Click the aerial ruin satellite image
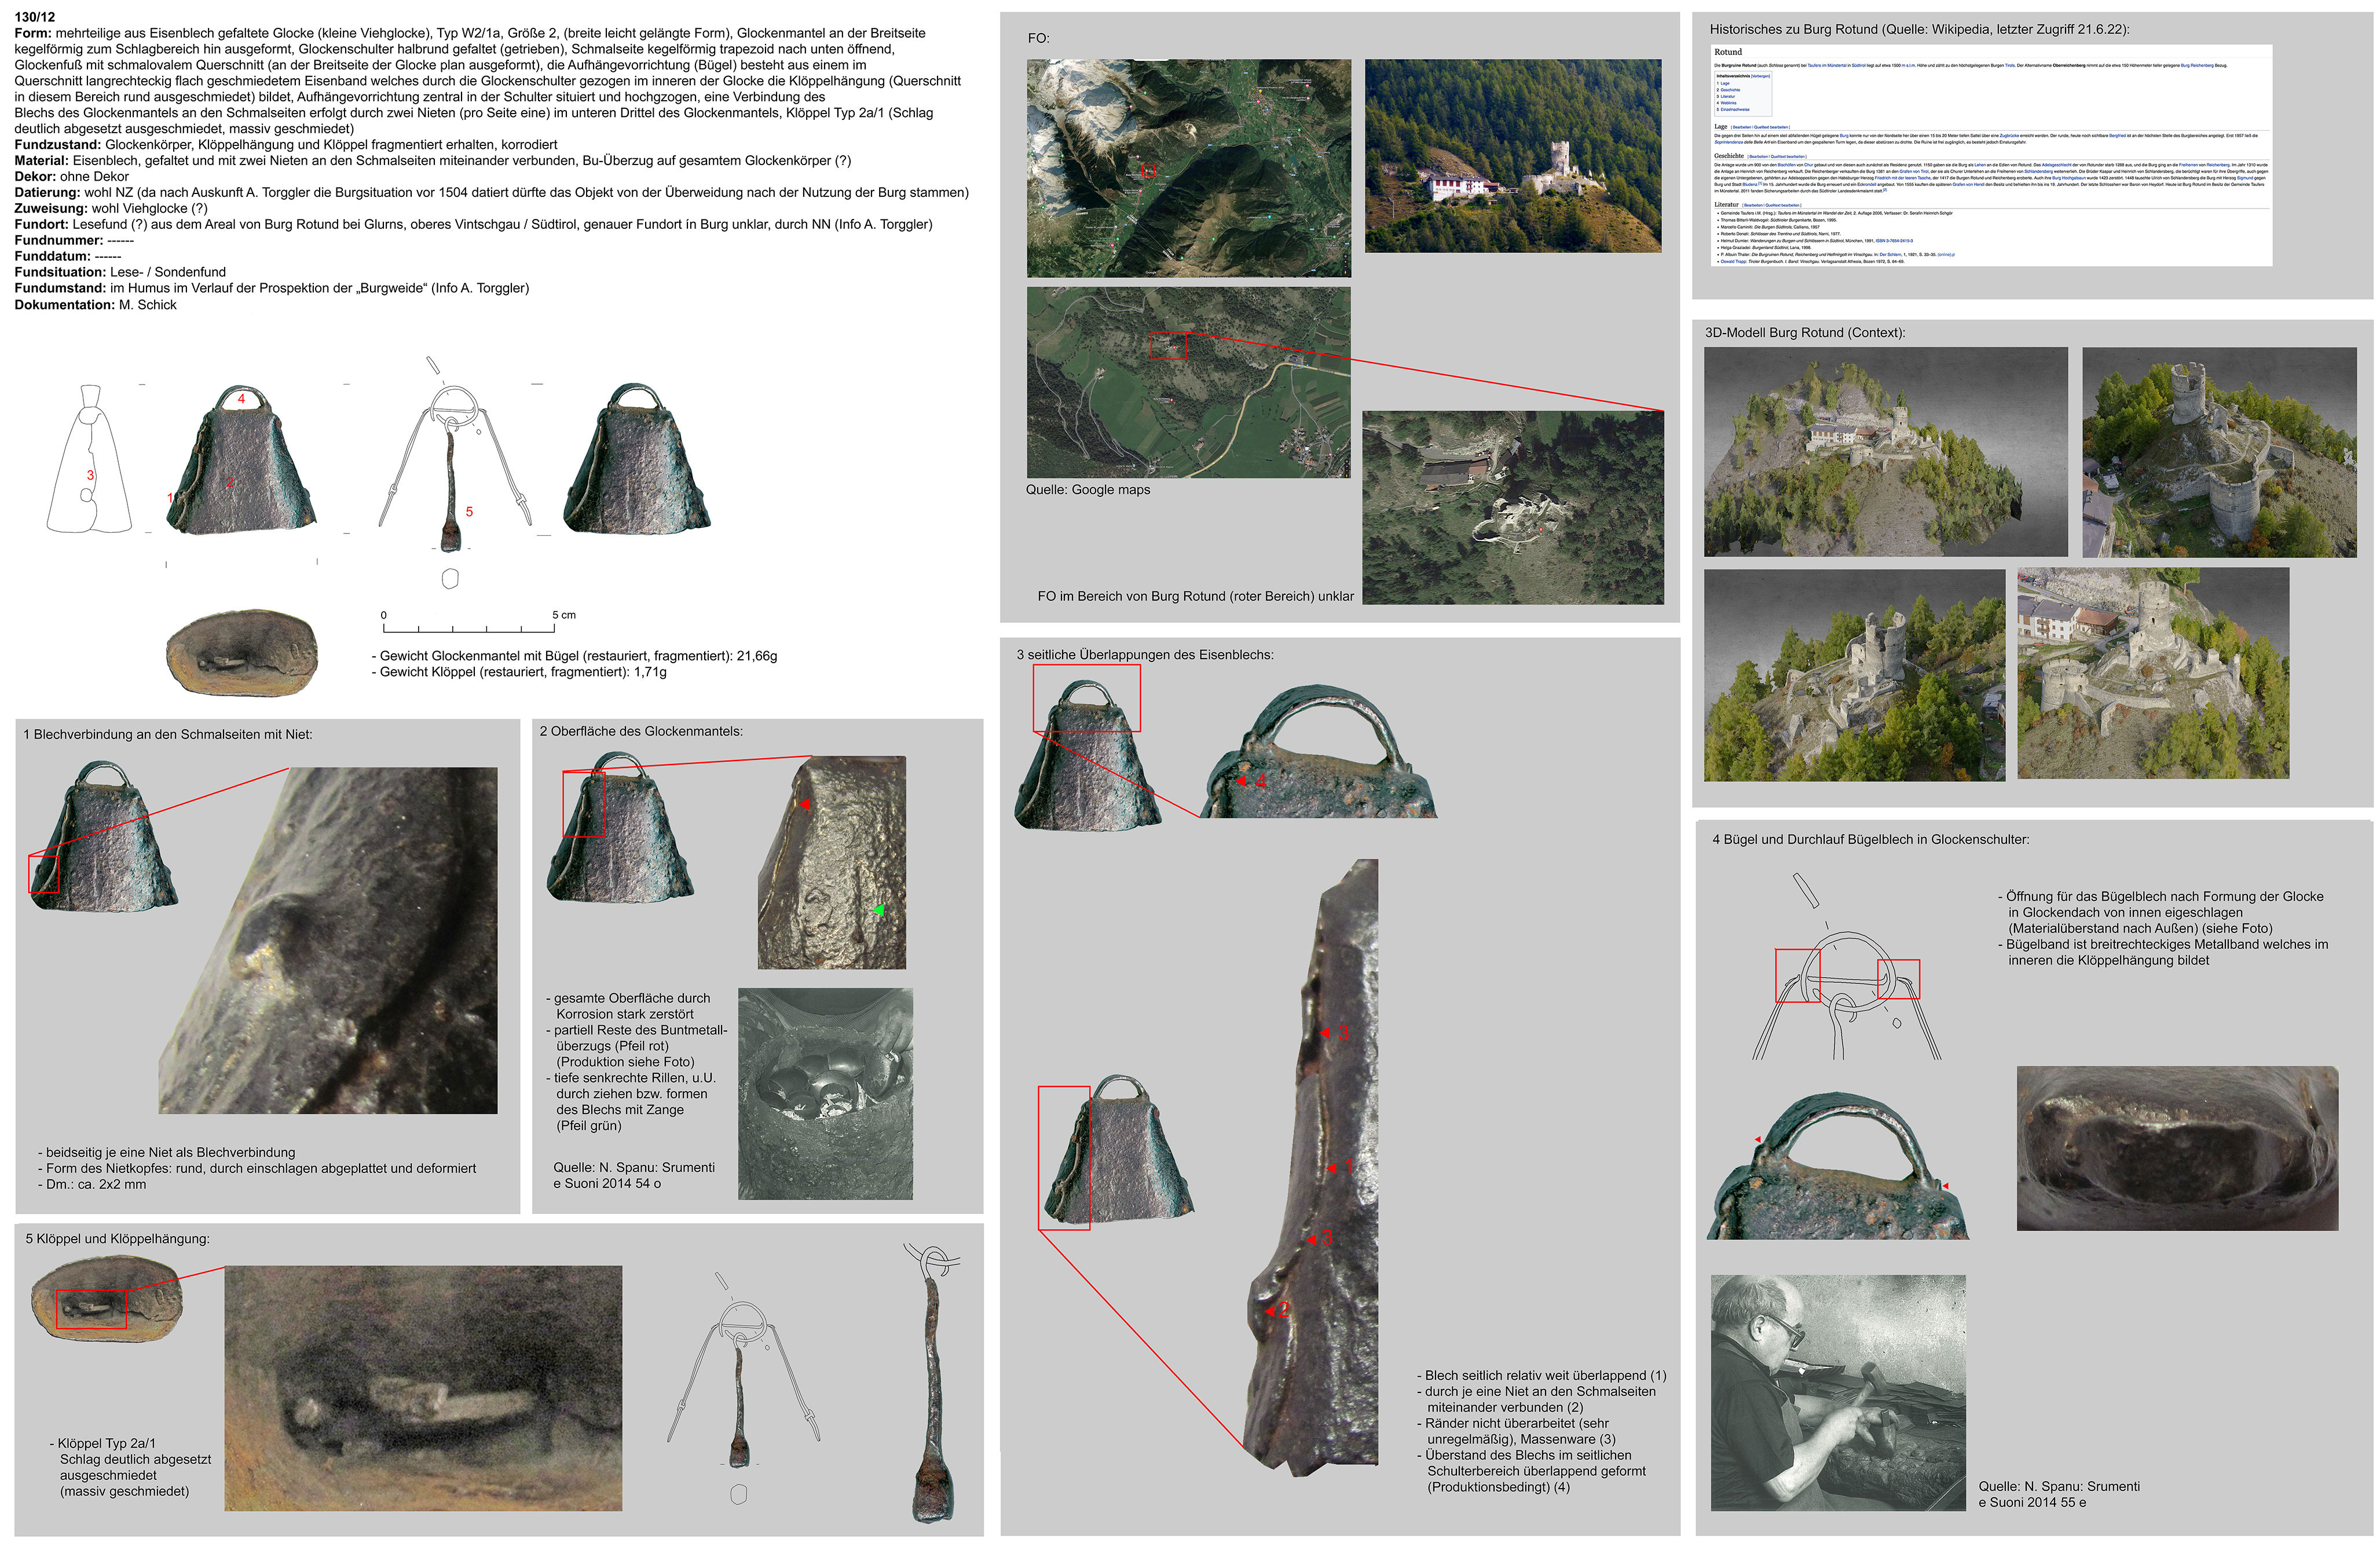2380x1543 pixels. coord(1512,507)
